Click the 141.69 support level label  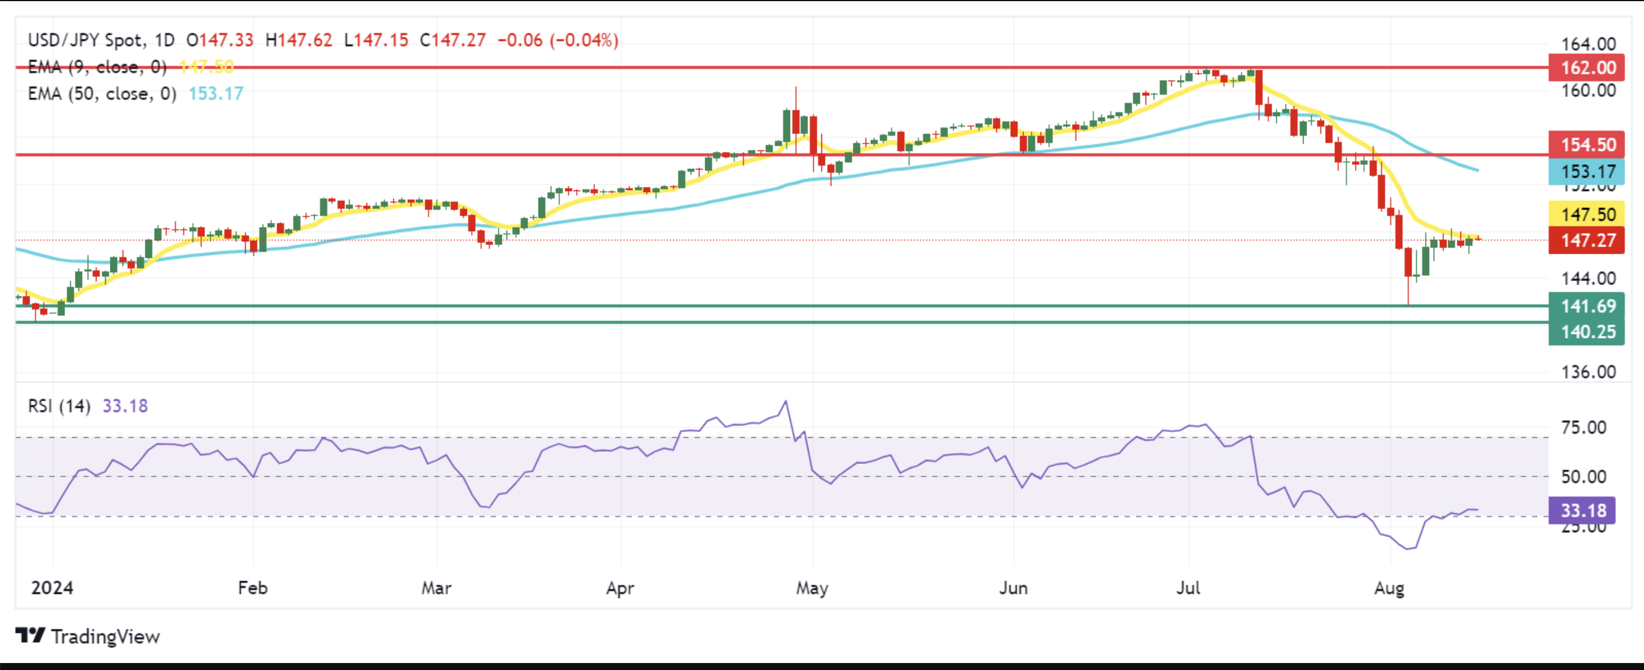coord(1586,307)
